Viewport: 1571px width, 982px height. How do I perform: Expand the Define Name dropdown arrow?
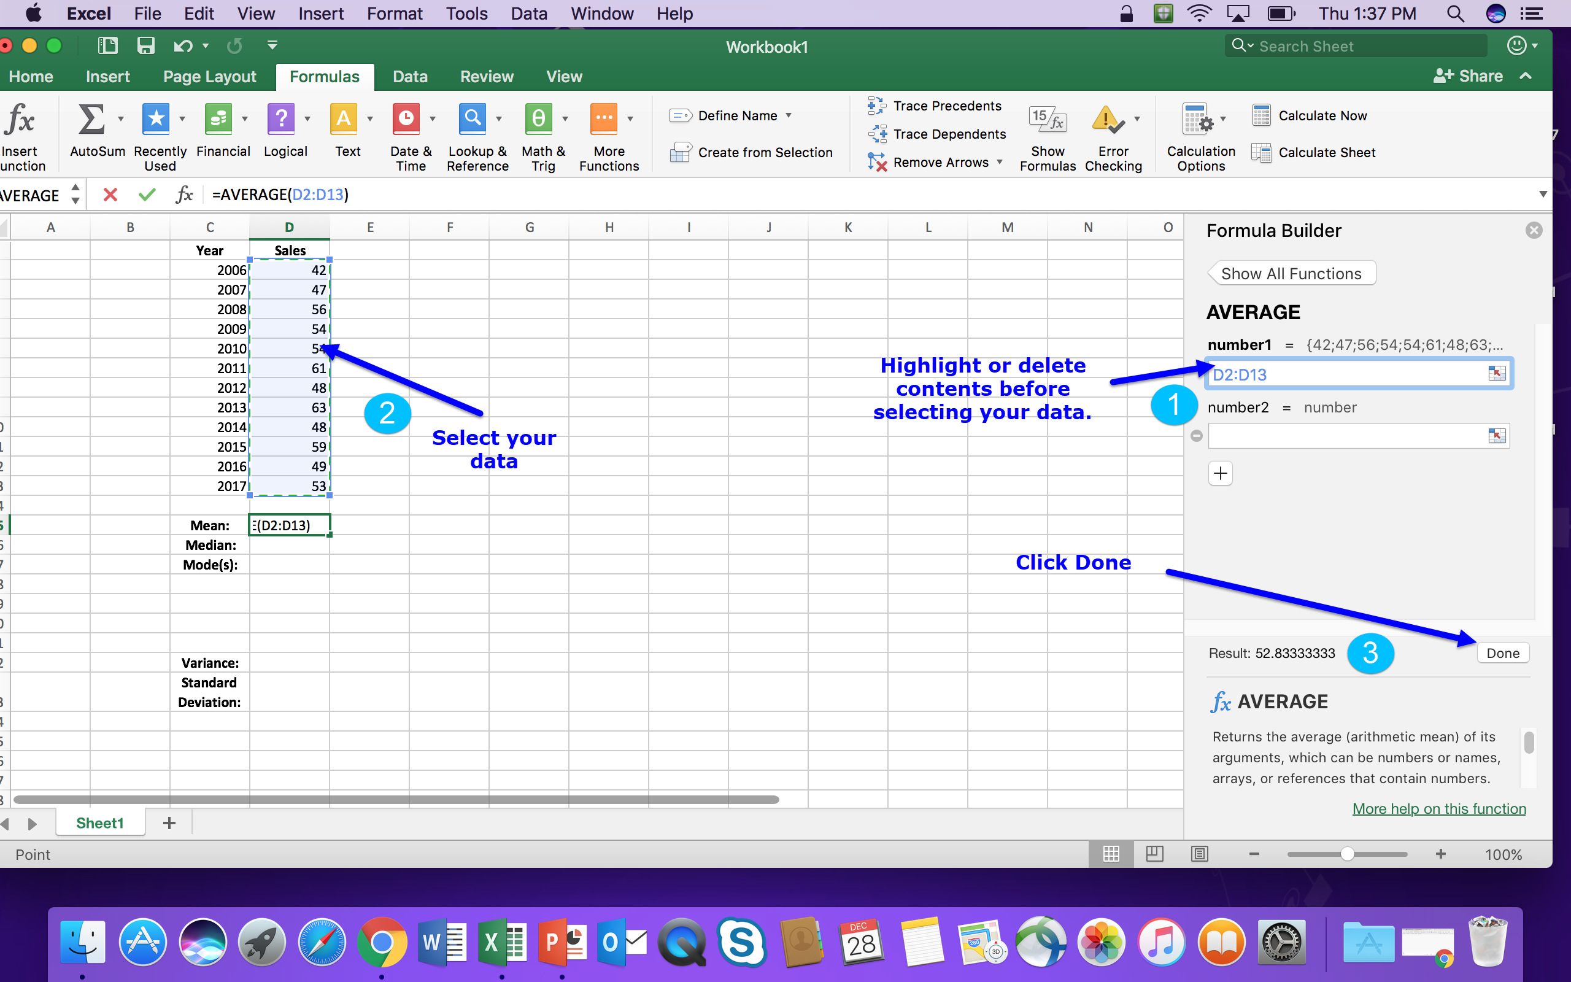click(x=789, y=115)
